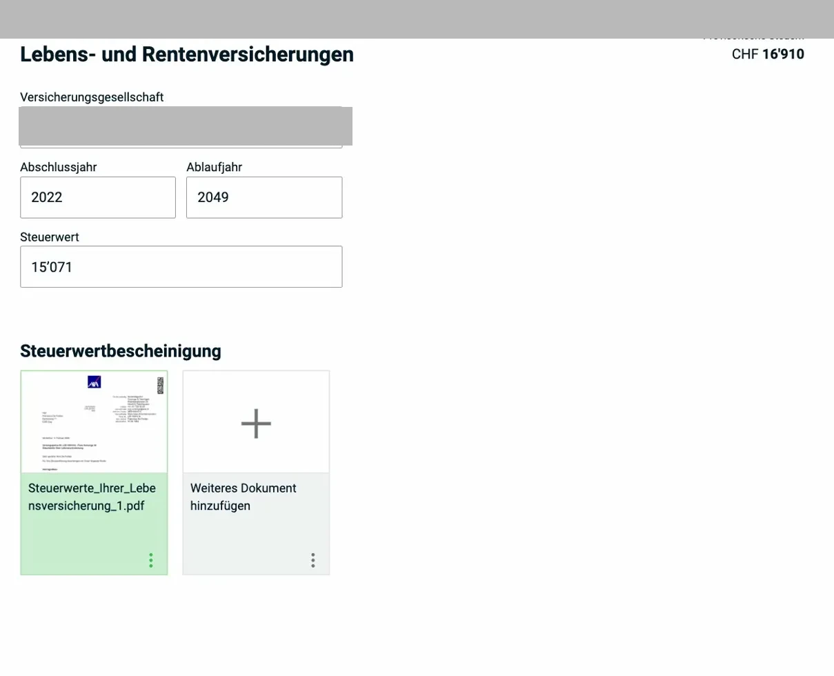Screen dimensions: 834x676
Task: Open the kebab menu on the empty document tile
Action: tap(312, 559)
